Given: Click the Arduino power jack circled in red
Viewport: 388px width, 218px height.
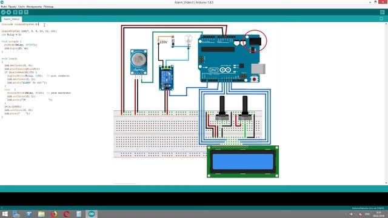Looking at the screenshot, I should [x=255, y=41].
